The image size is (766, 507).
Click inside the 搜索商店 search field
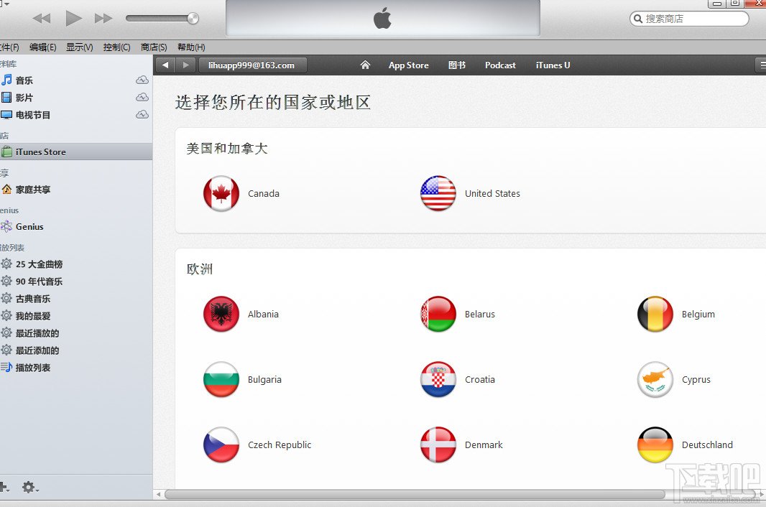[x=690, y=18]
